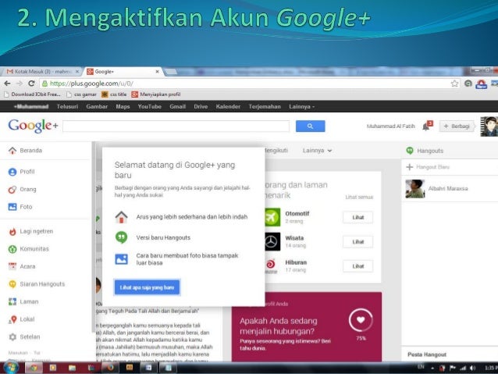Show hidden icons arrow in system tray
This screenshot has width=498, height=374.
pyautogui.click(x=432, y=369)
